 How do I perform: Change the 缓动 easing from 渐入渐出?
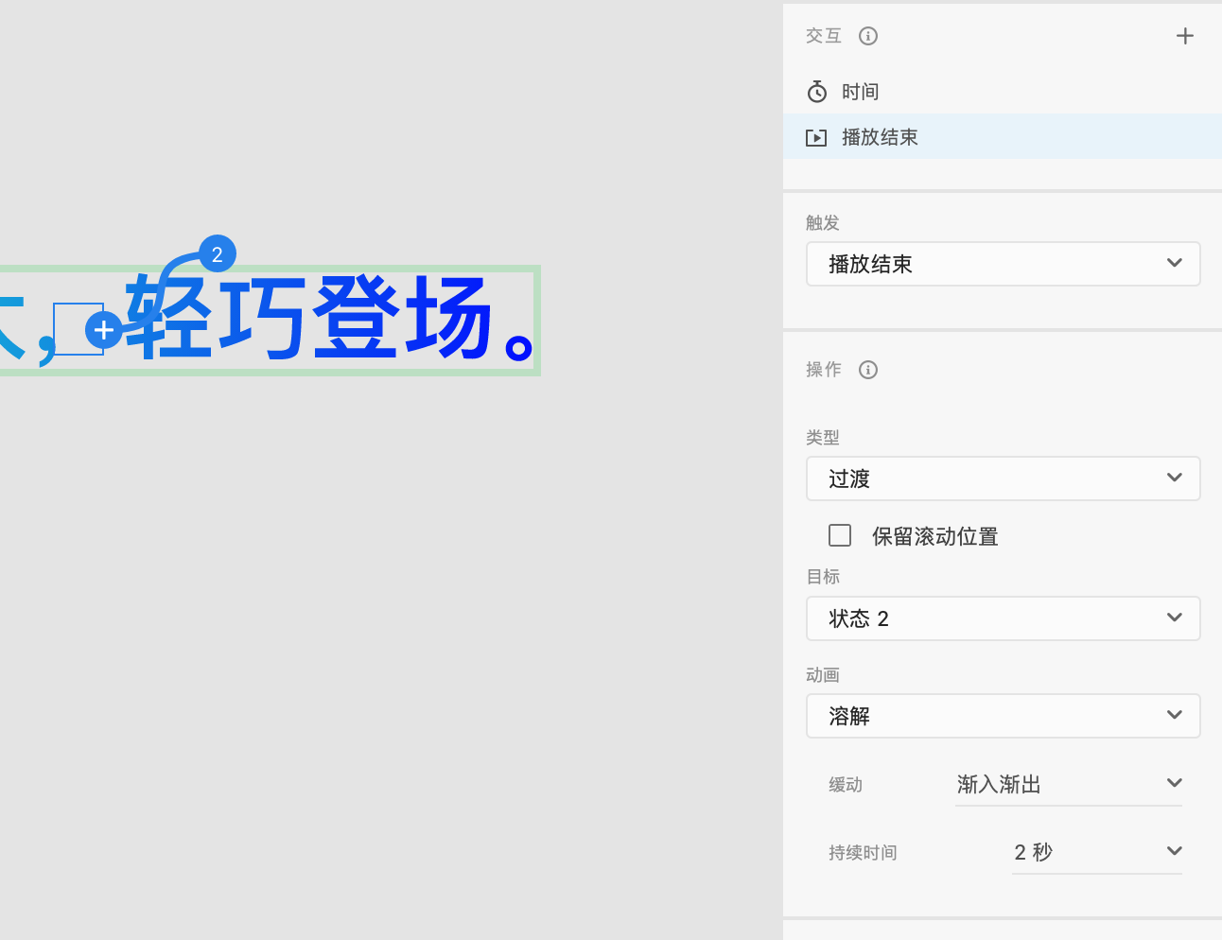[1068, 784]
